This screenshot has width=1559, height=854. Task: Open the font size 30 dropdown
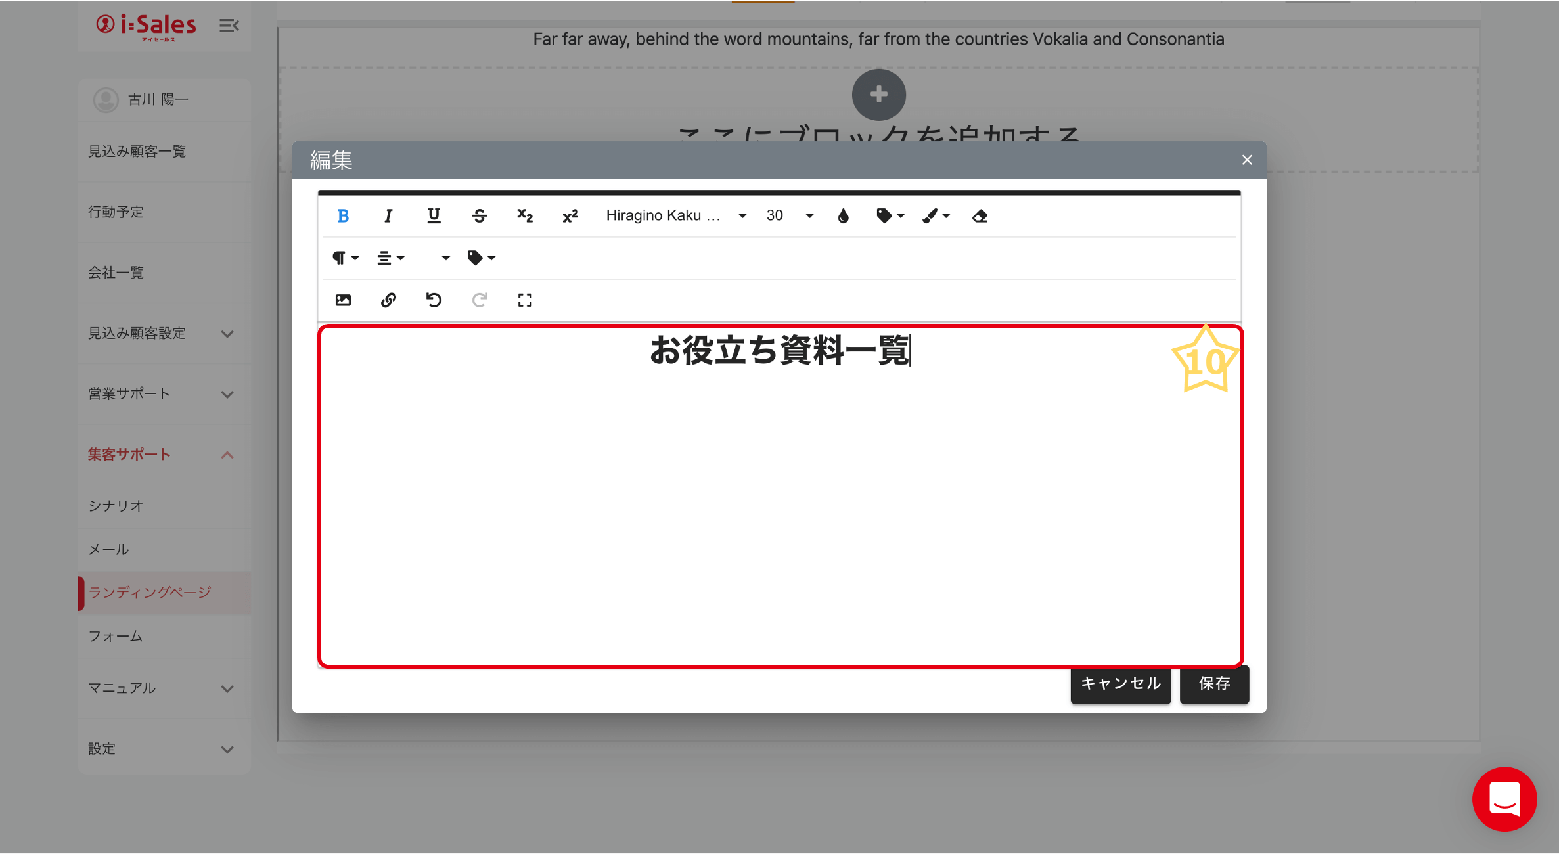click(790, 215)
